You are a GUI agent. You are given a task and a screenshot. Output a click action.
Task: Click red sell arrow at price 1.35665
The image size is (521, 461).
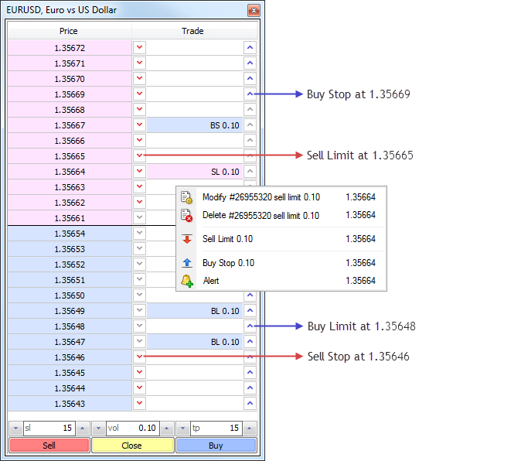click(x=139, y=156)
